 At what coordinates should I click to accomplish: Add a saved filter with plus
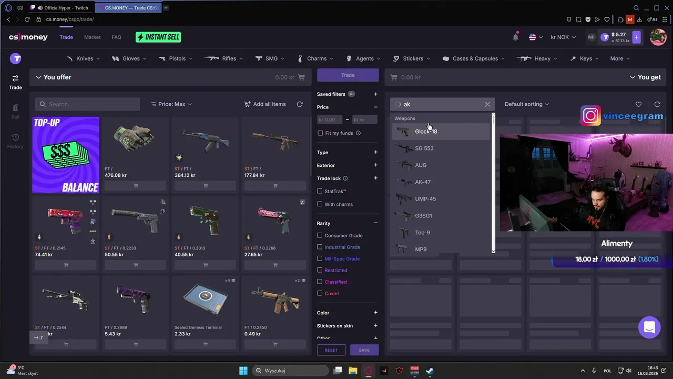[375, 94]
